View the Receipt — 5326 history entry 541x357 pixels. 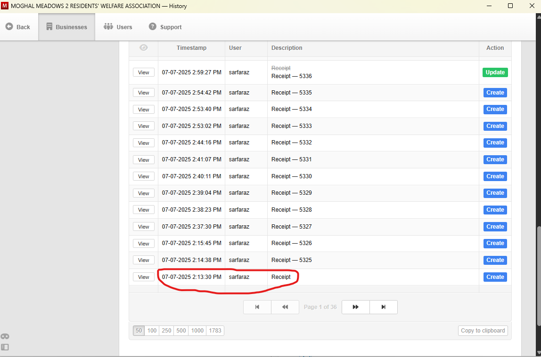coord(144,243)
